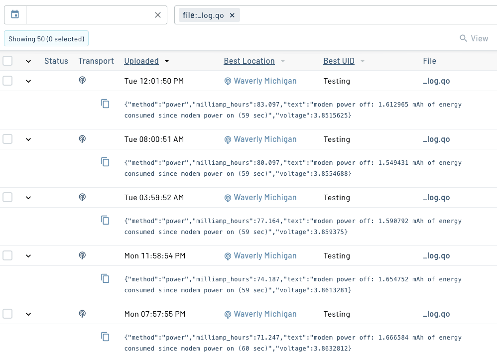The image size is (497, 360).
Task: Click Testing UID in the Mon 07:57:55 PM row
Action: [337, 314]
